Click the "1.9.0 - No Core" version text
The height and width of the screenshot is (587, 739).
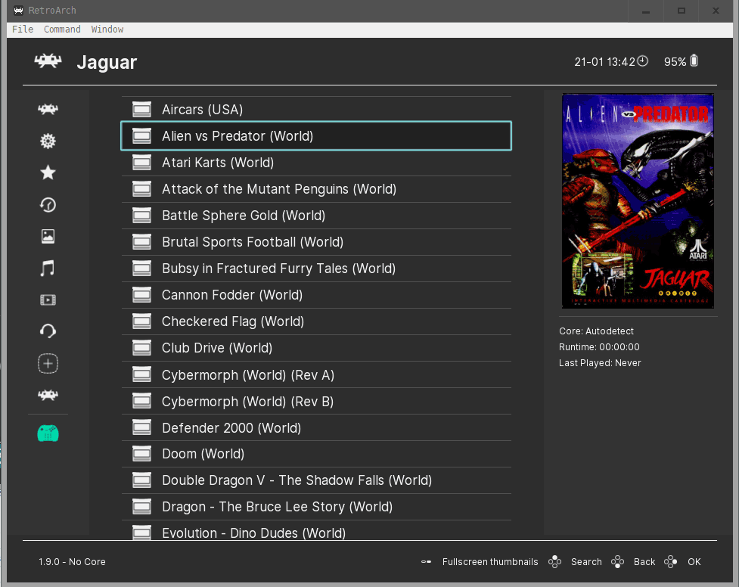[x=72, y=561]
